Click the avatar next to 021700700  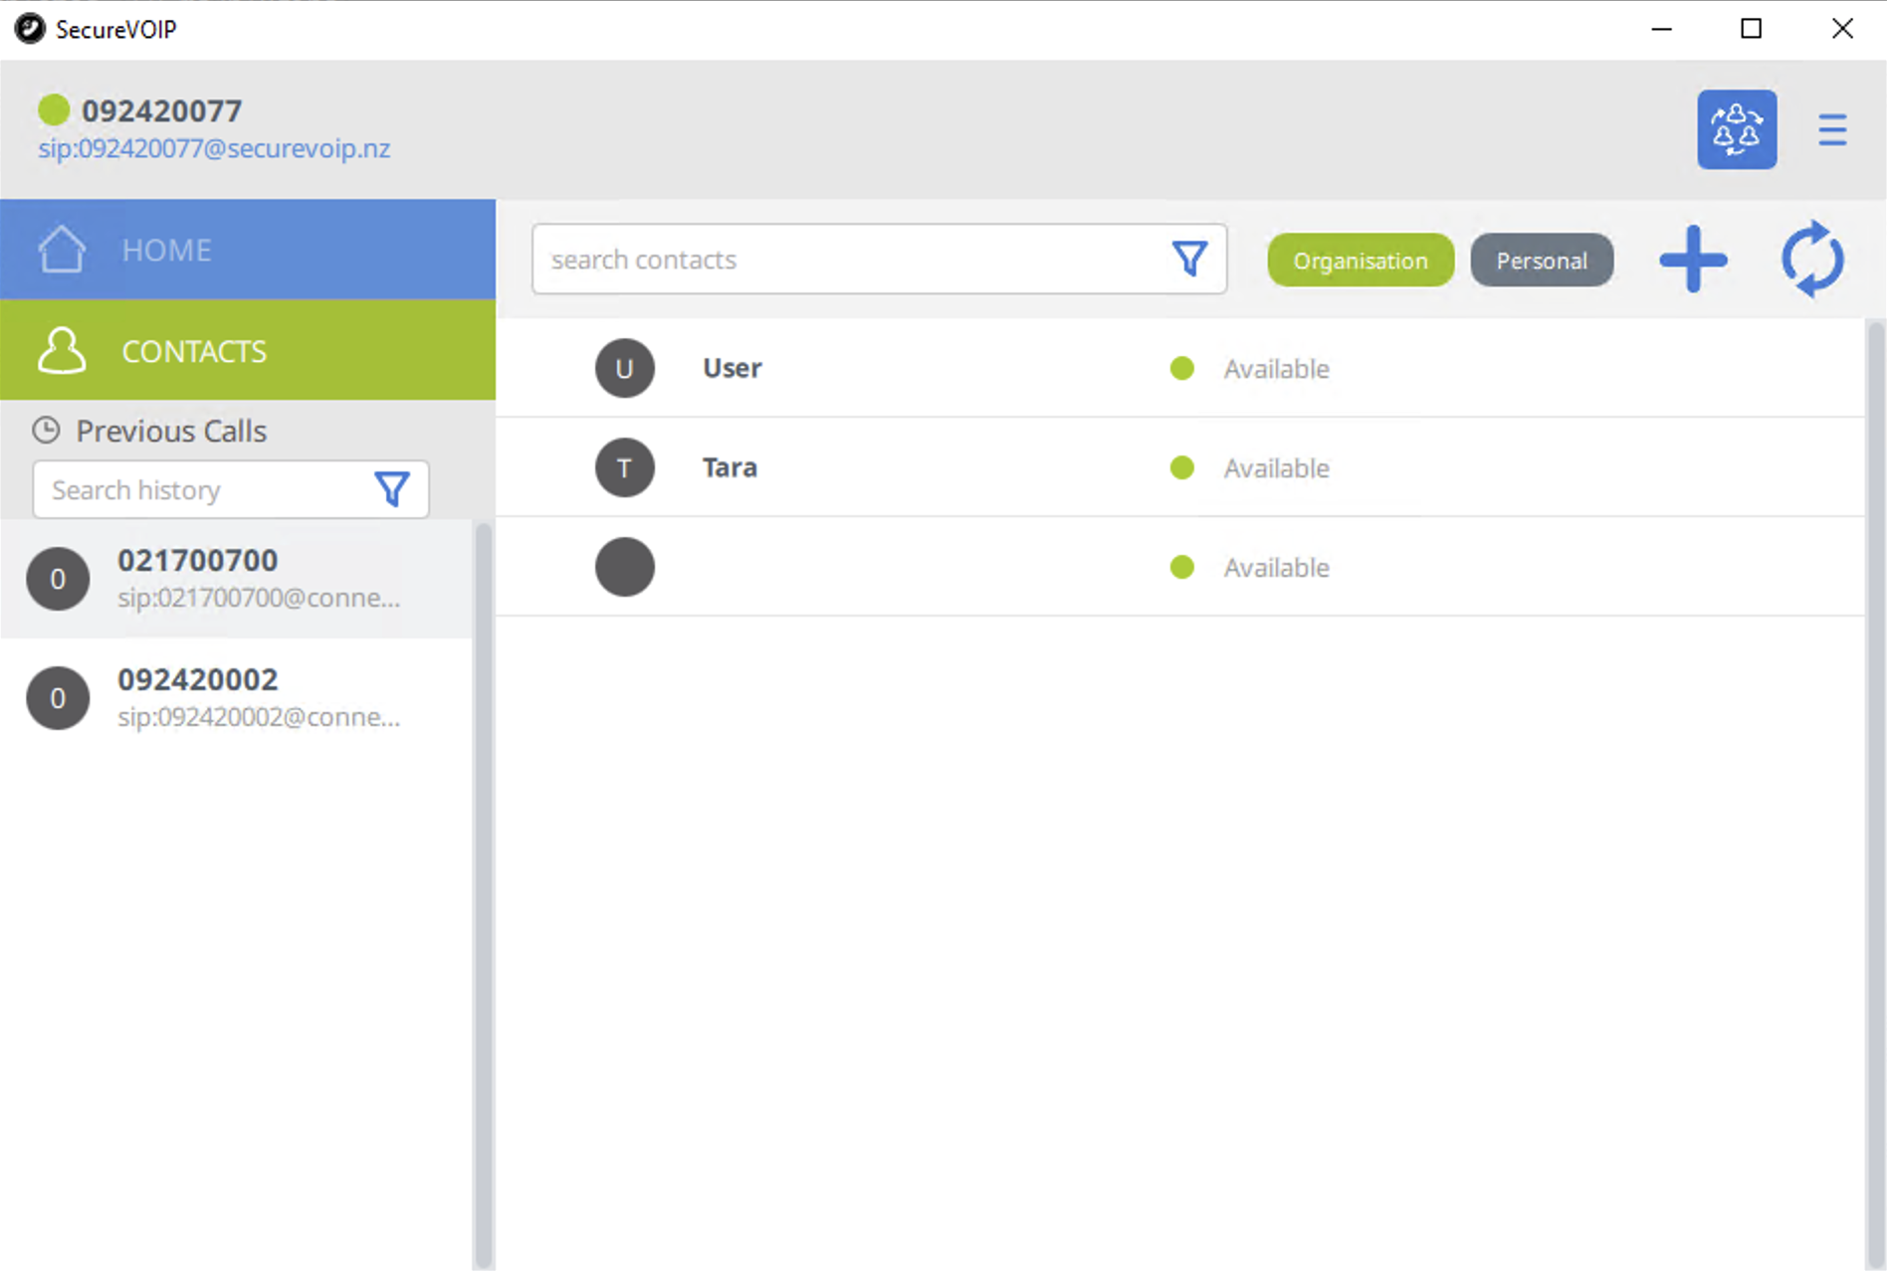[x=58, y=579]
